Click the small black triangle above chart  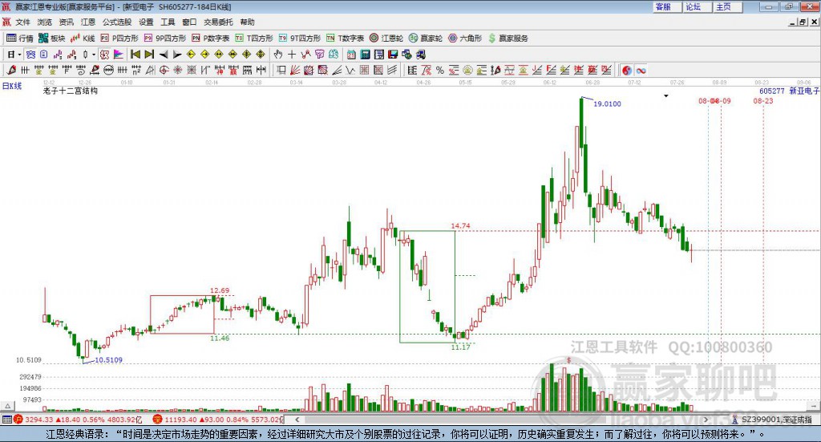666,95
